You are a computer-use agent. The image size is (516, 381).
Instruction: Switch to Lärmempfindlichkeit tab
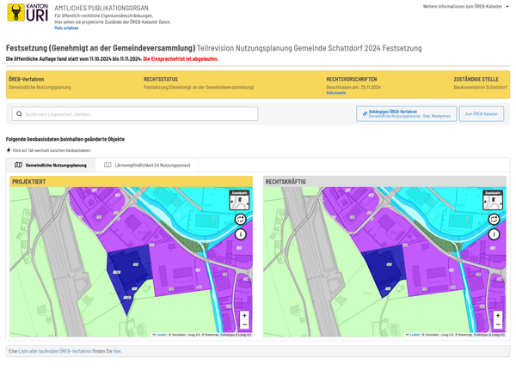[x=147, y=165]
